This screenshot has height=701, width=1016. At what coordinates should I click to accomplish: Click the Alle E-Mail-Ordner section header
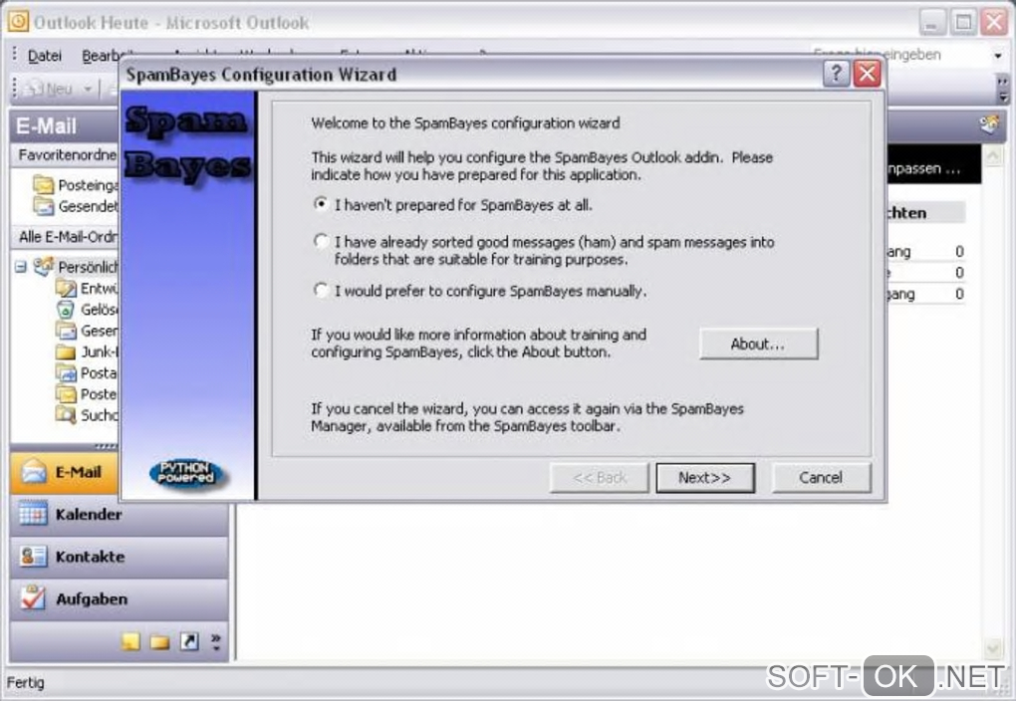[65, 236]
